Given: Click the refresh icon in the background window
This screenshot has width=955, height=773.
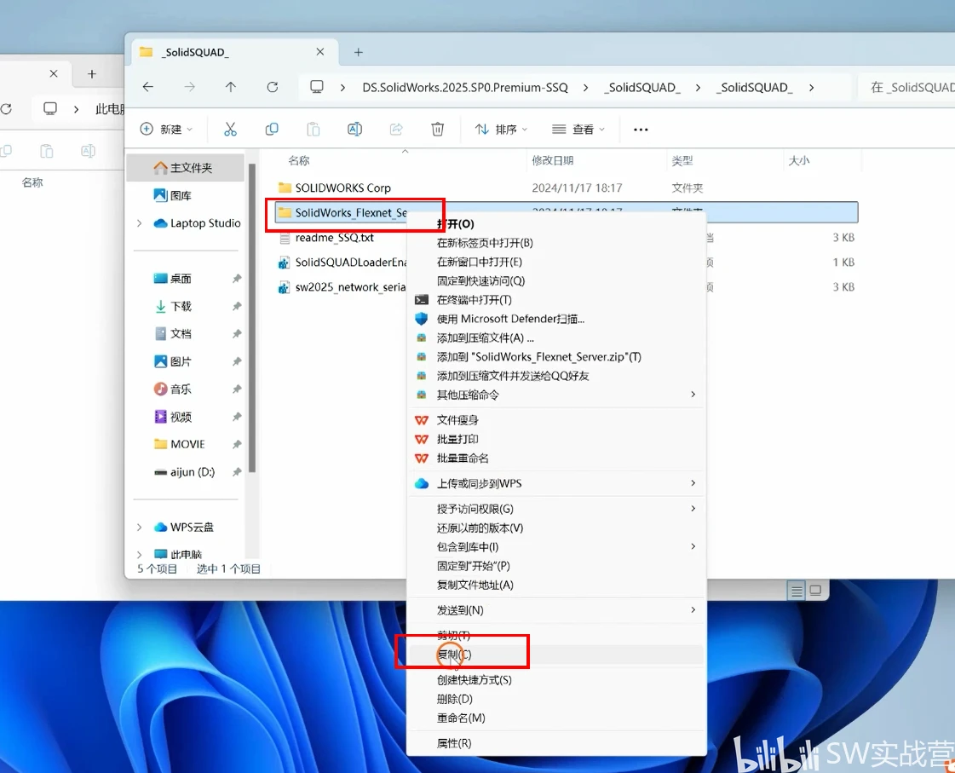Looking at the screenshot, I should [x=6, y=109].
